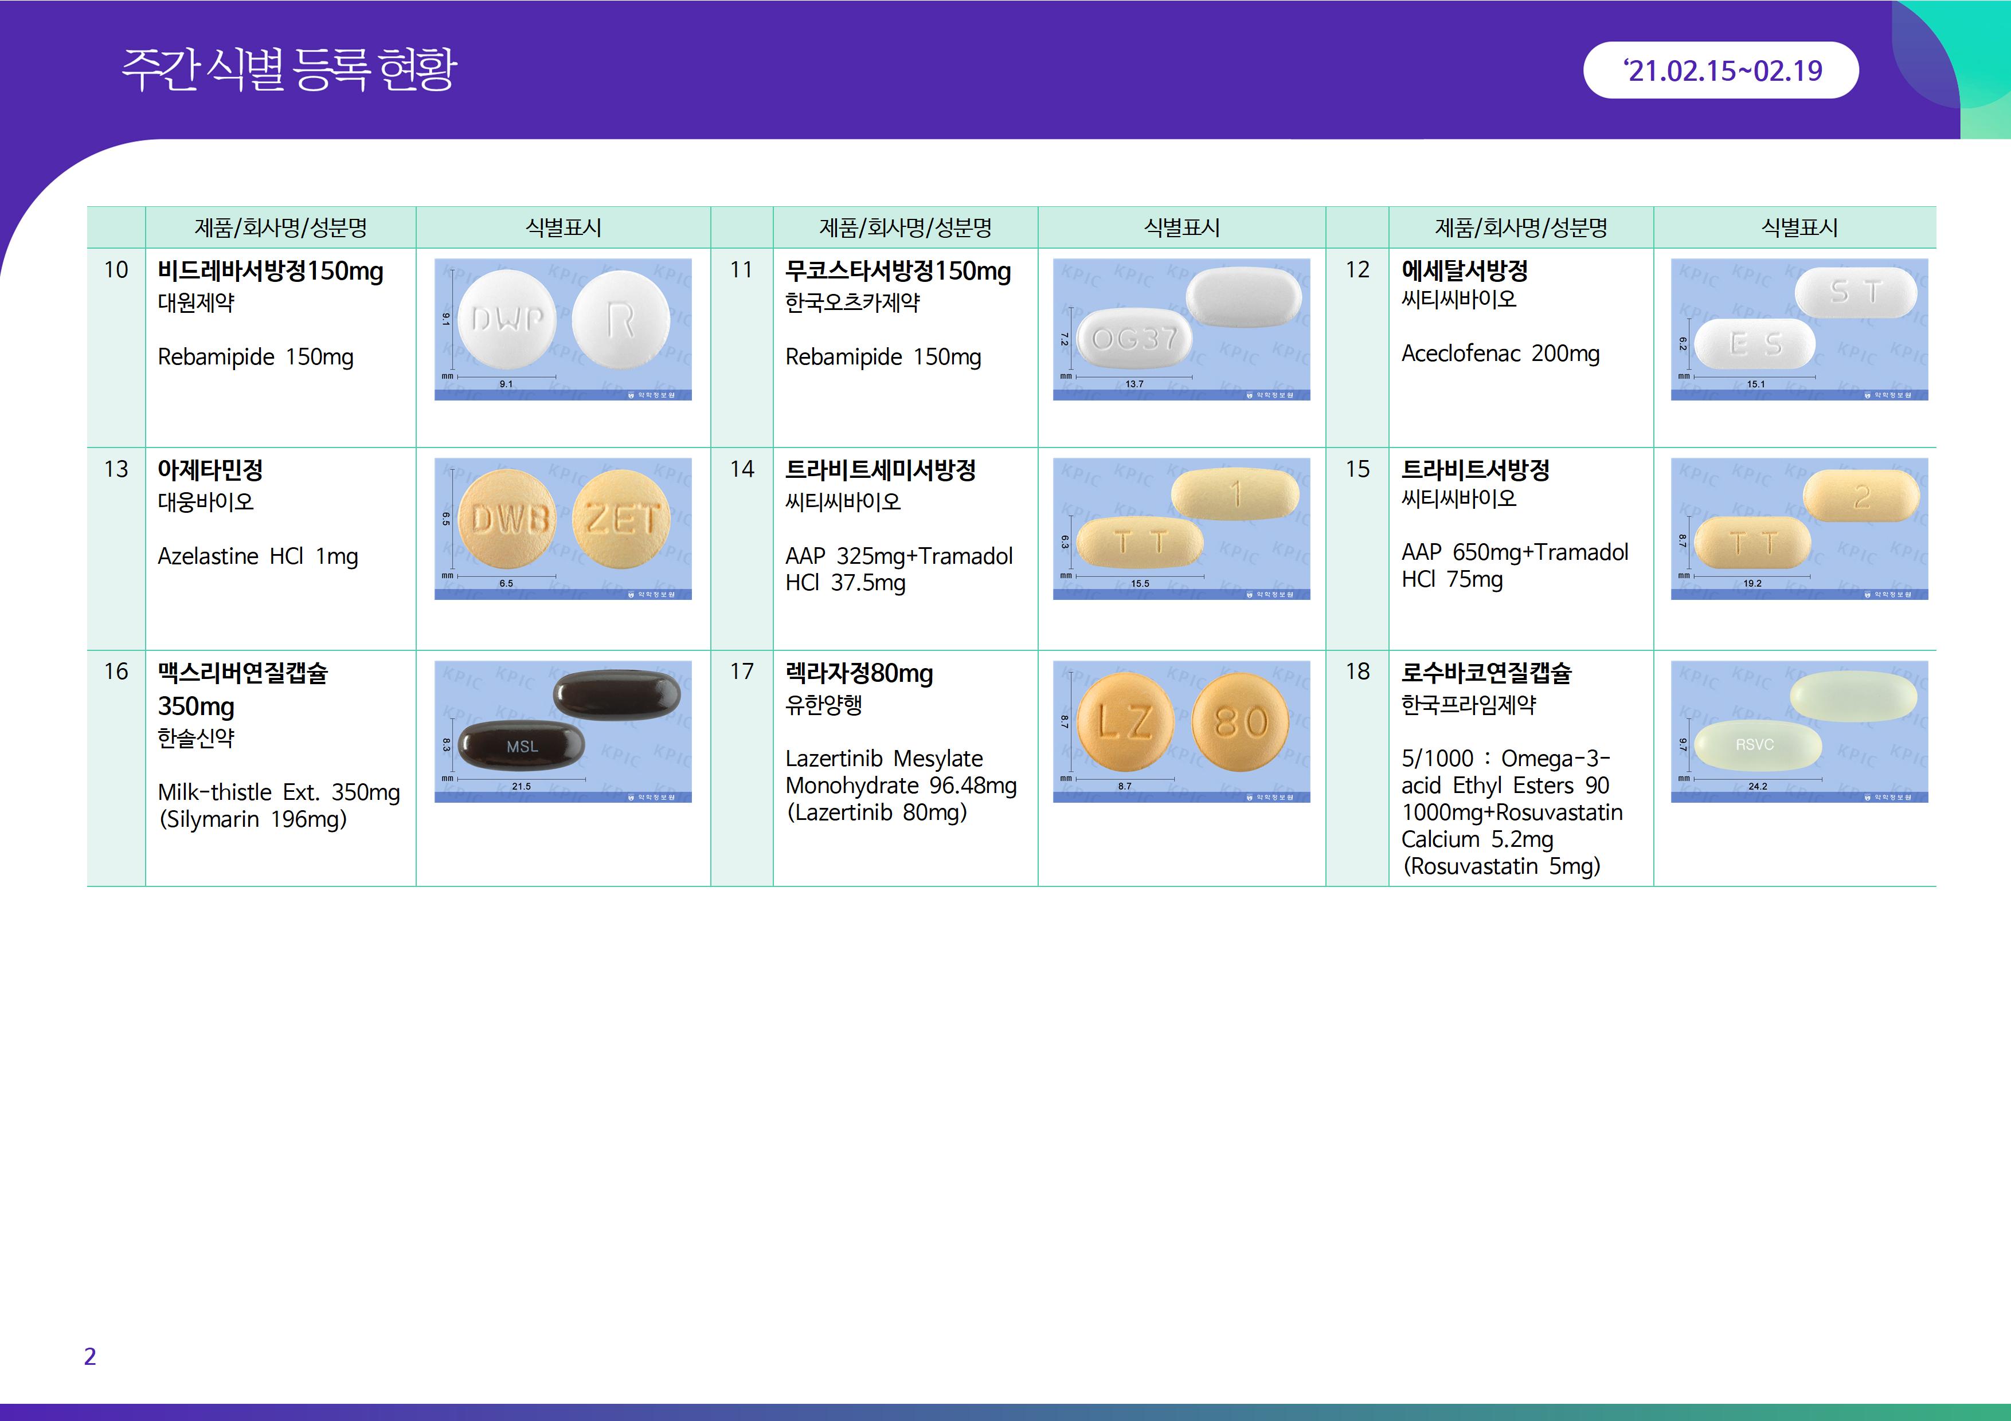Click ingredient text Aceclofenac 200mg
Viewport: 2011px width, 1421px height.
(x=1500, y=354)
